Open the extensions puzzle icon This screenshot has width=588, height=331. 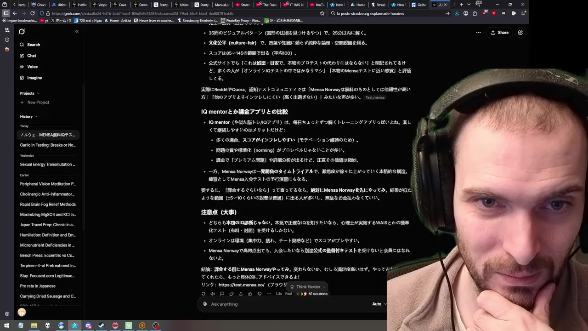click(x=475, y=13)
